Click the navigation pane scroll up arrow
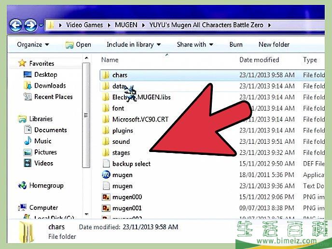This screenshot has height=249, width=332. [x=86, y=58]
